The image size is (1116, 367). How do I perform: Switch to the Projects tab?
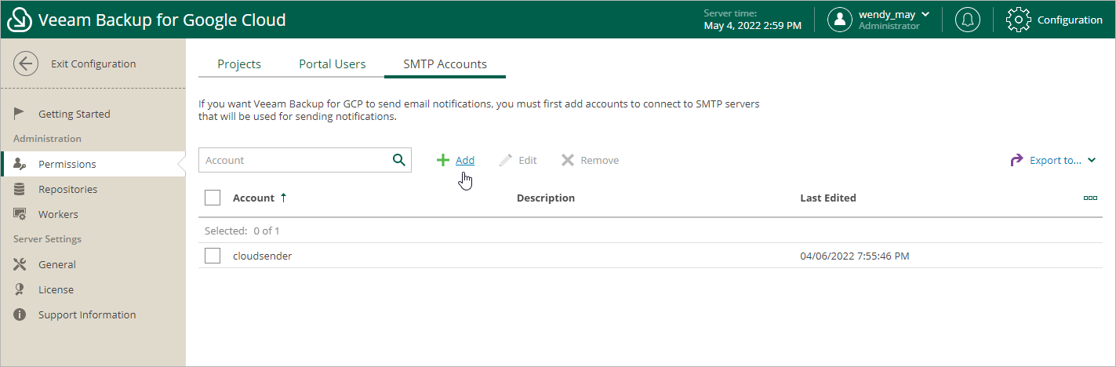[x=239, y=64]
